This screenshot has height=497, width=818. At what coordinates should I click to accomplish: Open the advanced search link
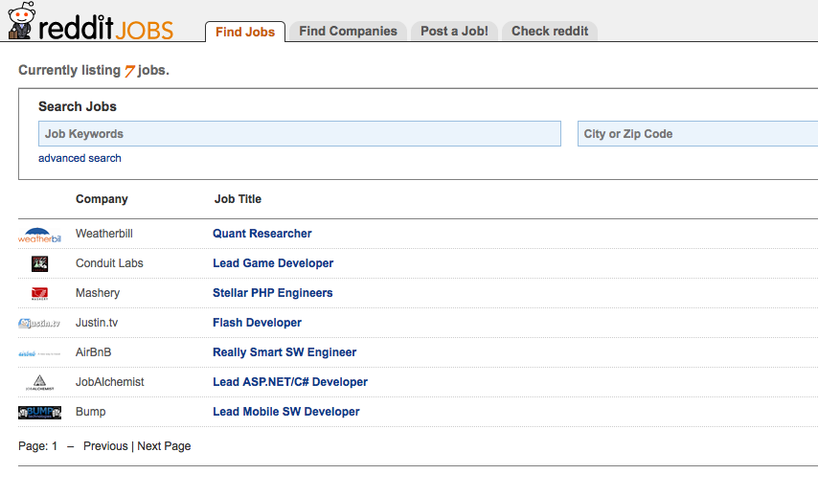point(80,158)
